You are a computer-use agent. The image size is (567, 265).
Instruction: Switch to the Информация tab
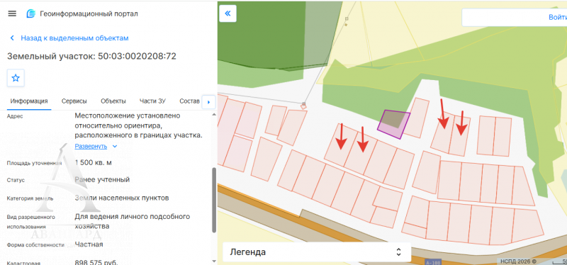[x=29, y=101]
